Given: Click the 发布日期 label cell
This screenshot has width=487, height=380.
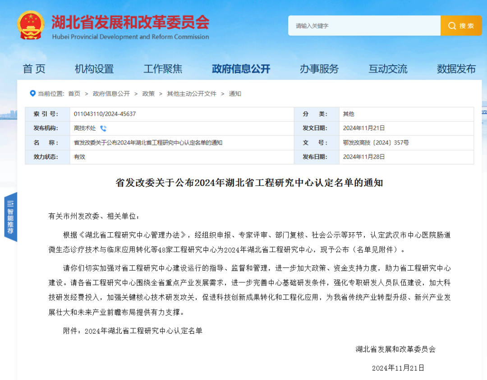Looking at the screenshot, I should point(317,157).
